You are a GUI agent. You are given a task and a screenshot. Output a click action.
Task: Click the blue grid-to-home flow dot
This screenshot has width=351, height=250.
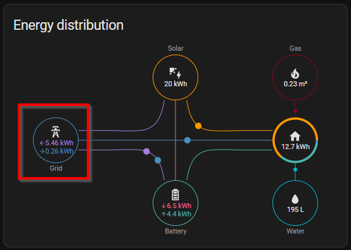pyautogui.click(x=188, y=140)
